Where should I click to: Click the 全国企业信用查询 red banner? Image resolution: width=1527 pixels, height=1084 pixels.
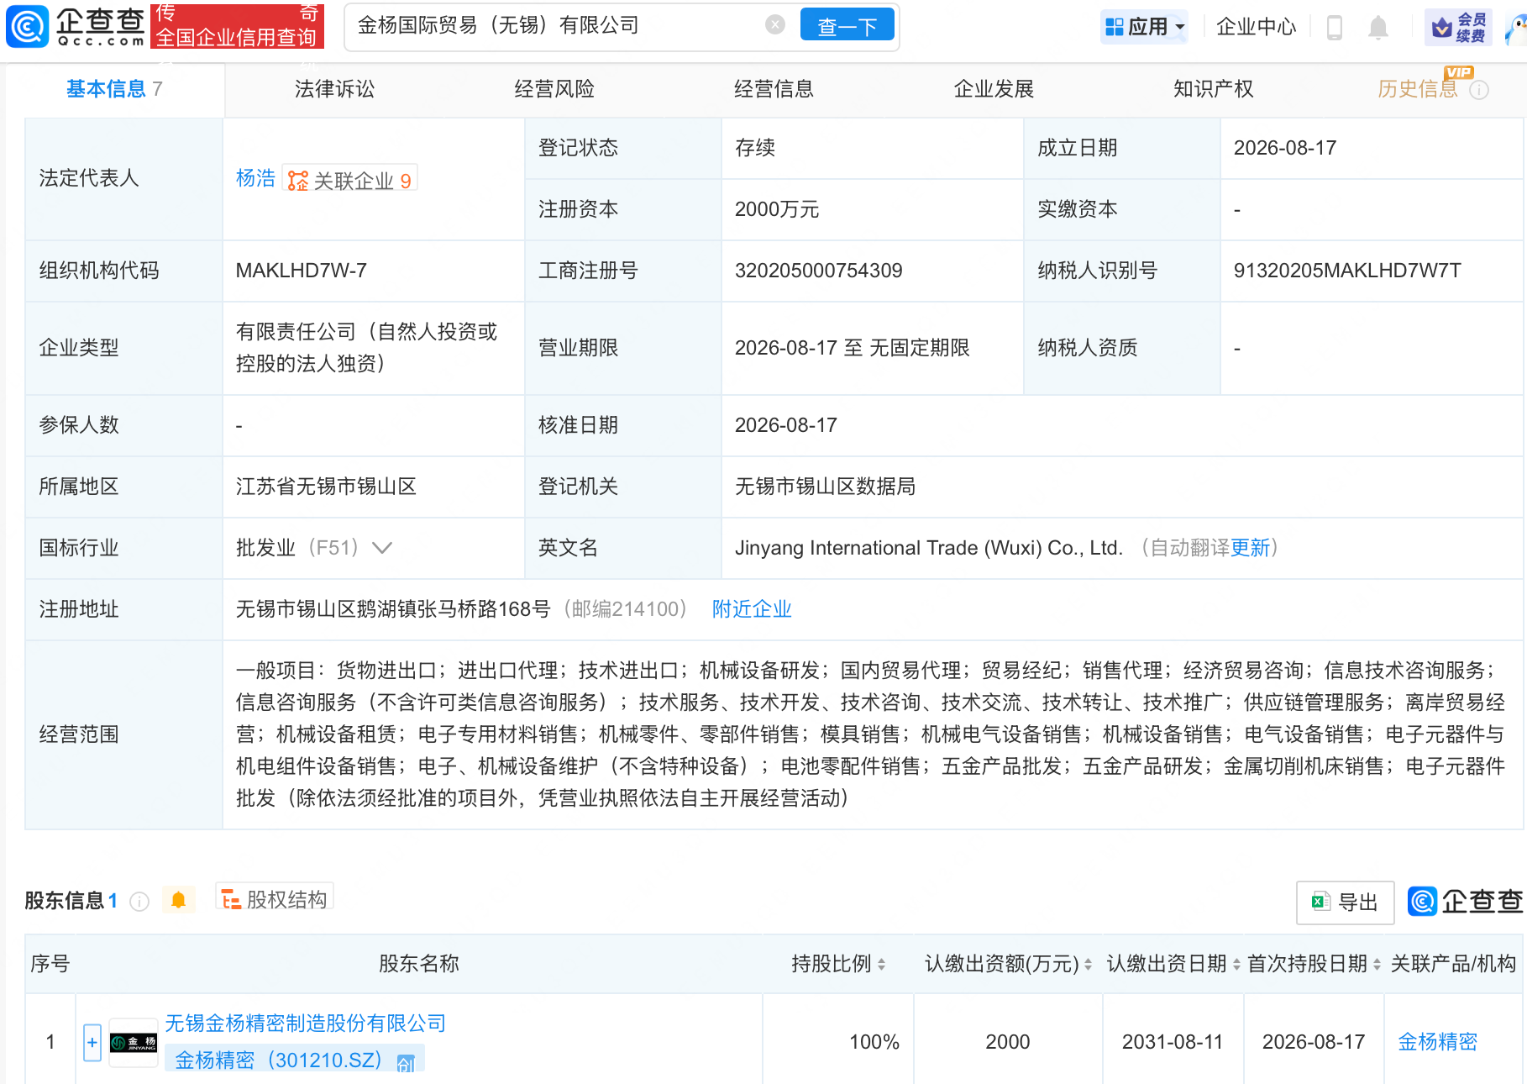236,26
